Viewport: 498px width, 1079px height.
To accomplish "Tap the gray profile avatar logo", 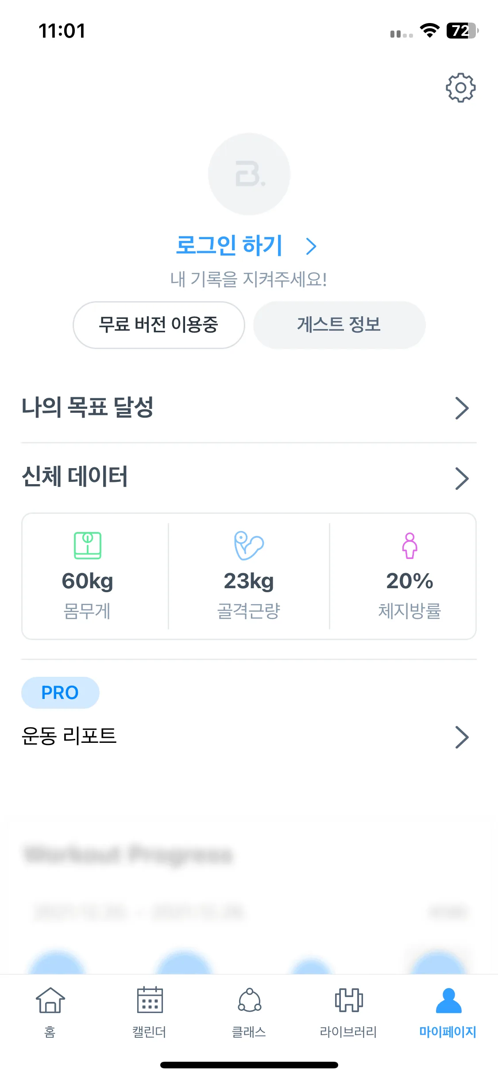I will click(249, 174).
